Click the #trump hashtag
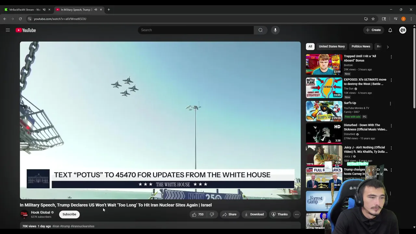Viewport: 416px width, 234px height. pos(65,226)
